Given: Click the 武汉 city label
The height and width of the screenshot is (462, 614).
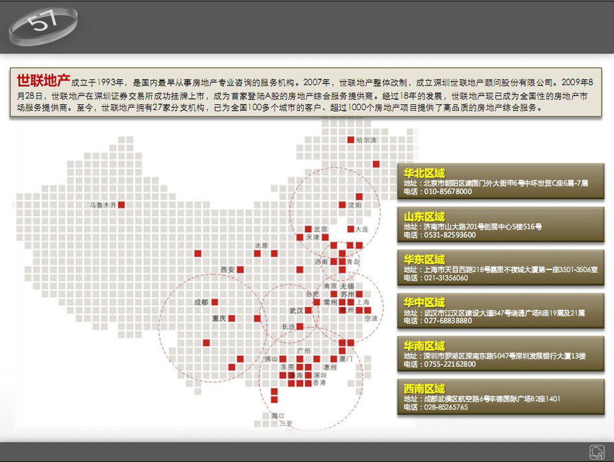Looking at the screenshot, I should coord(297,311).
